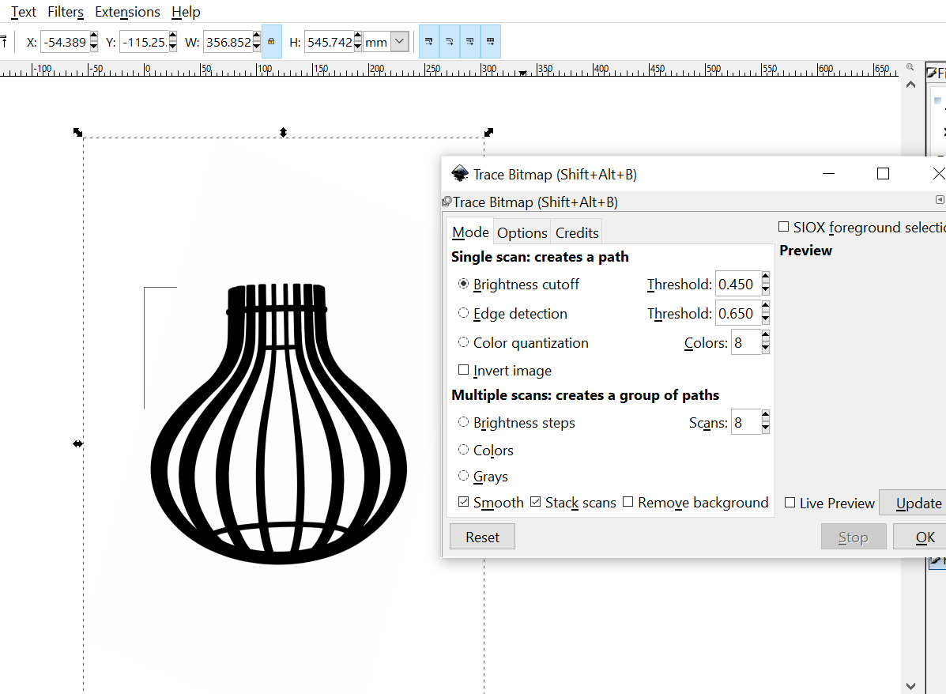The width and height of the screenshot is (946, 694).
Task: Open the Help menu
Action: pyautogui.click(x=186, y=12)
